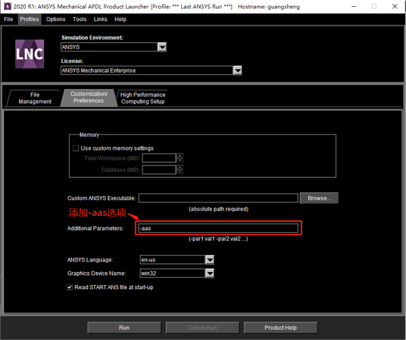406x340 pixels.
Task: Click the LNC ANSYS logo icon
Action: [29, 54]
